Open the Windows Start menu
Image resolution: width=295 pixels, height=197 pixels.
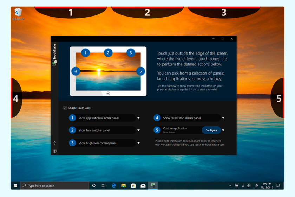pyautogui.click(x=15, y=186)
